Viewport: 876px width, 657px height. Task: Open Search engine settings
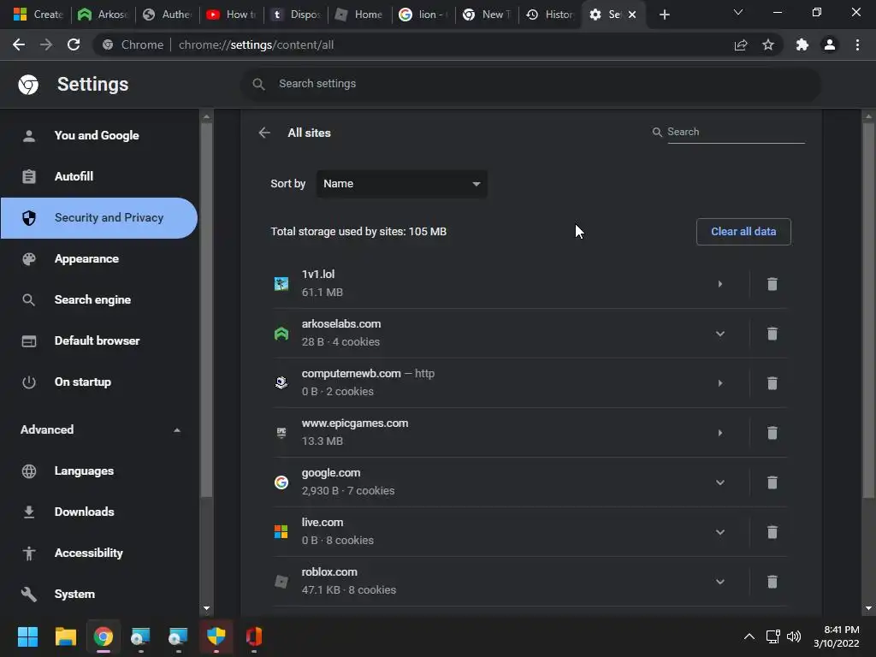coord(99,300)
